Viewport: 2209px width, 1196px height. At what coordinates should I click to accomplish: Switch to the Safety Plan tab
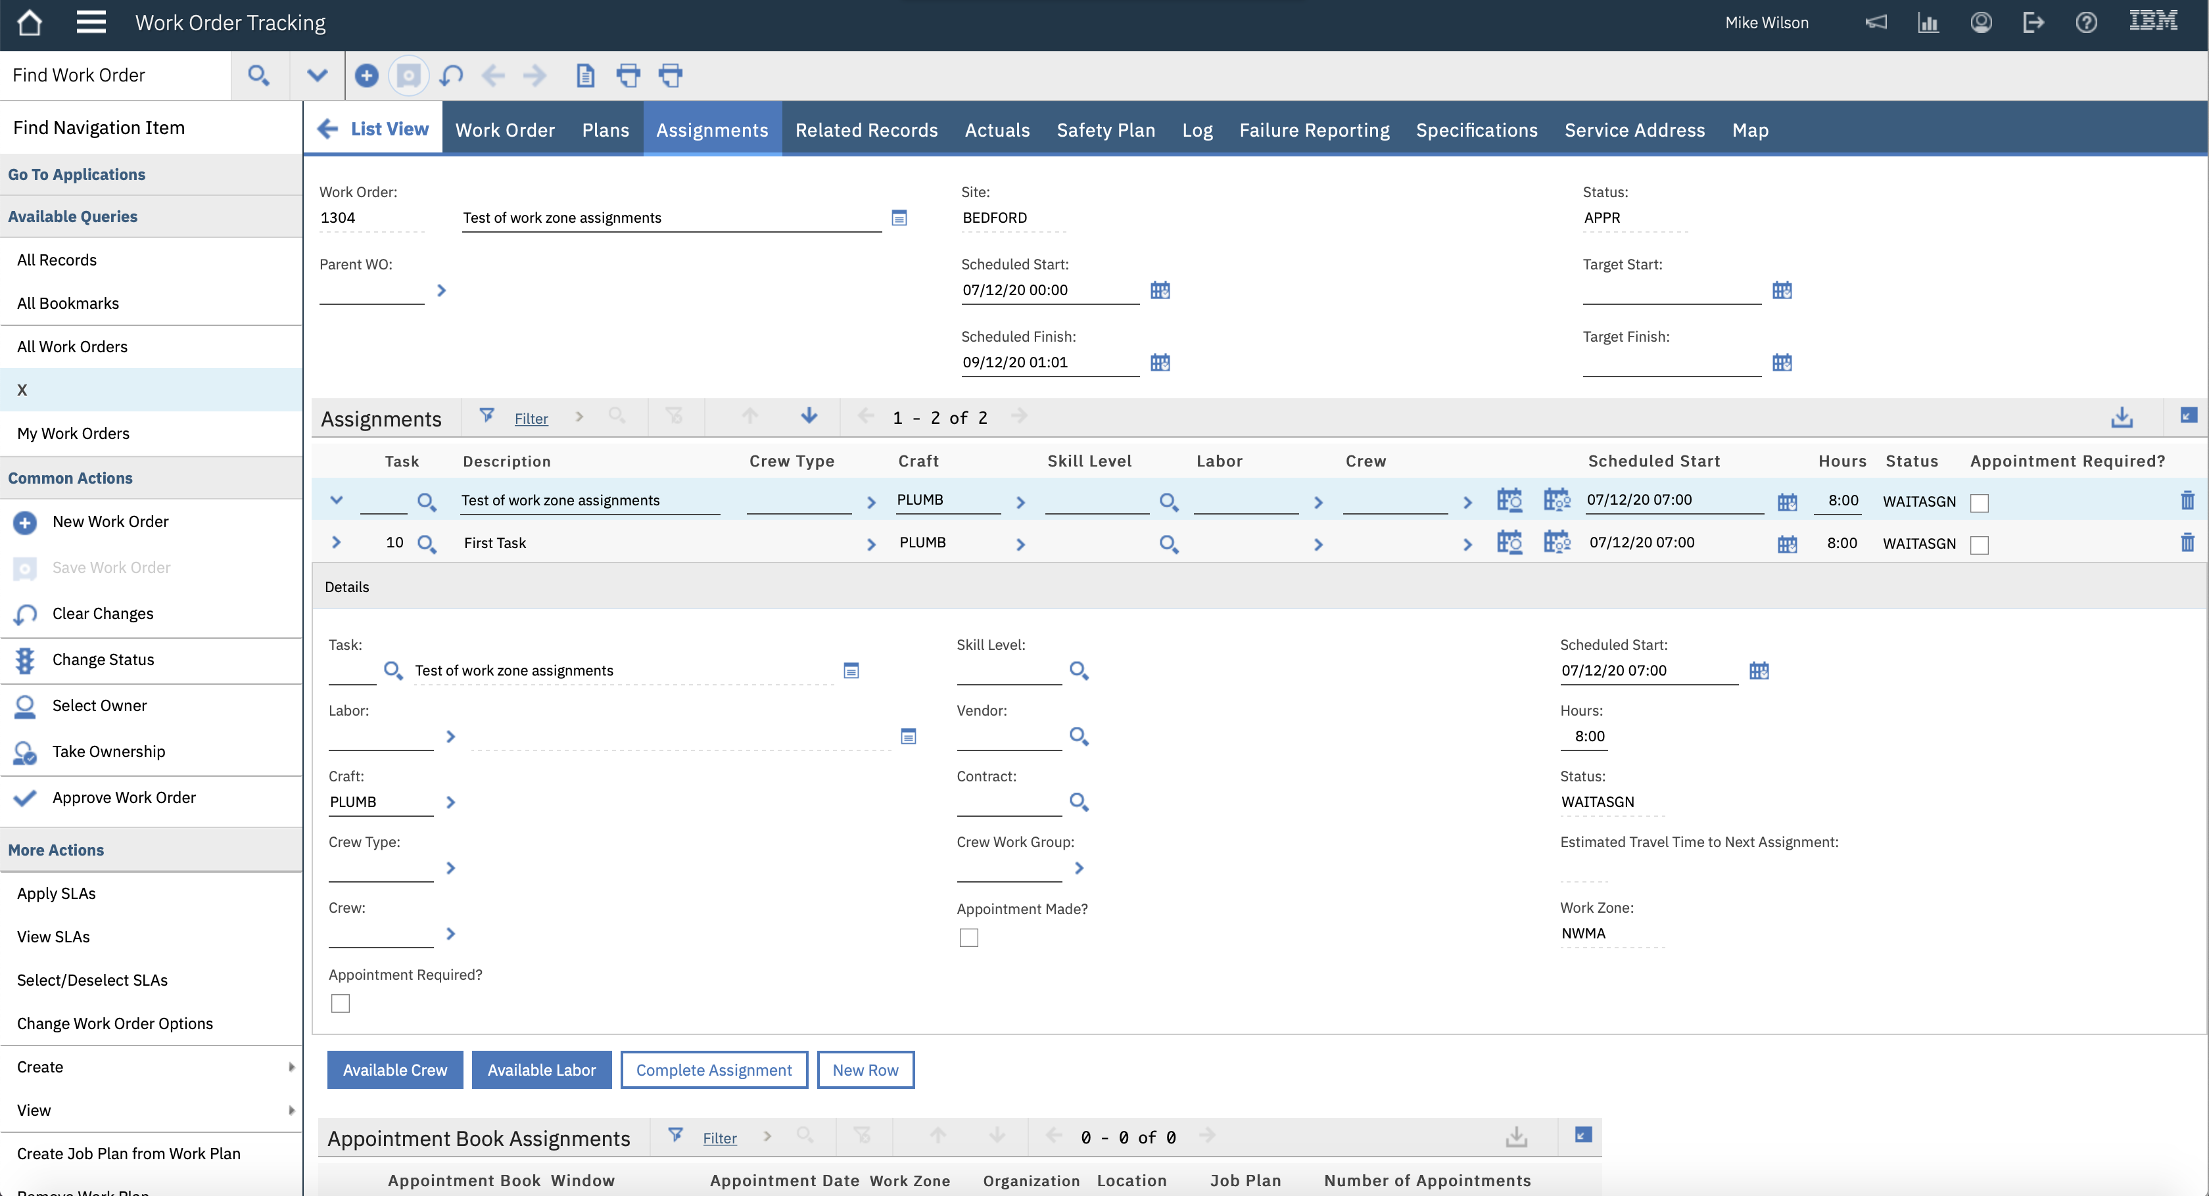point(1105,129)
